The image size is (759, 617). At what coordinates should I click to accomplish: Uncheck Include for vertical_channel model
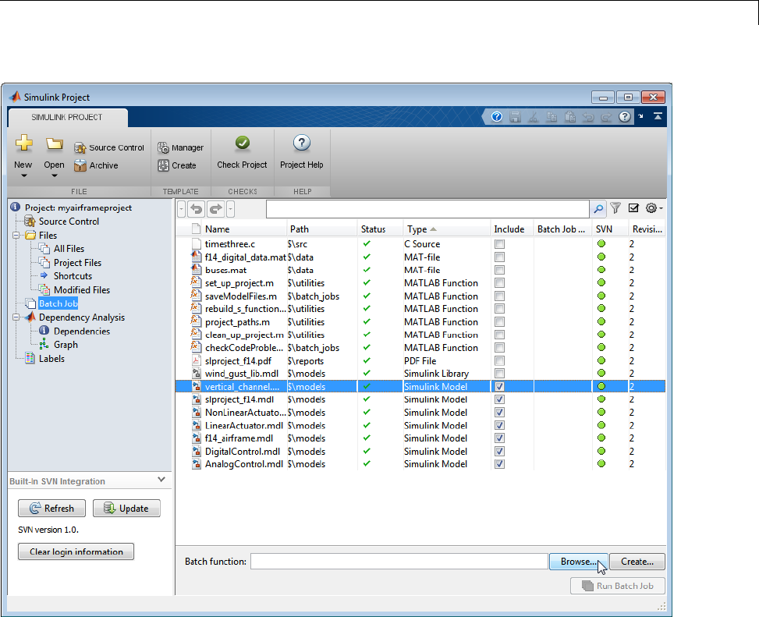tap(499, 386)
